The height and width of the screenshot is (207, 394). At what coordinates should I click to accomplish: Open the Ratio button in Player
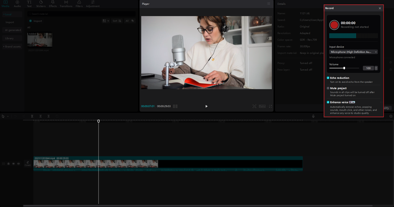(x=262, y=106)
